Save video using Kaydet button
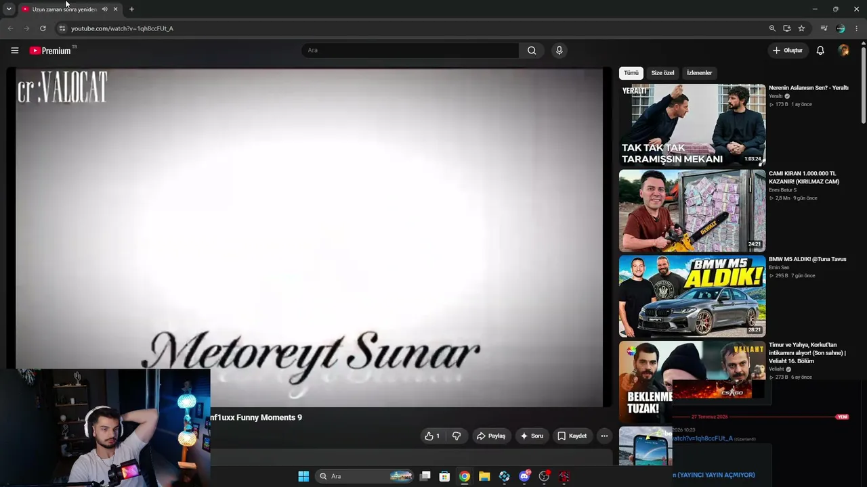The image size is (867, 487). (x=572, y=436)
